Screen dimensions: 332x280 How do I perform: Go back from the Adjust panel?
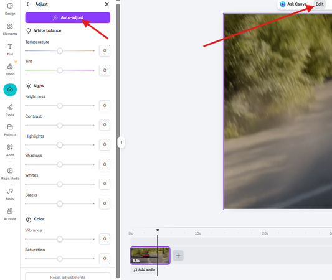coord(29,4)
